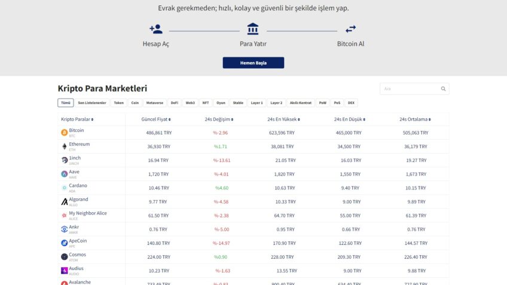Click the ApeCoin coin logo
507x285 pixels.
64,243
